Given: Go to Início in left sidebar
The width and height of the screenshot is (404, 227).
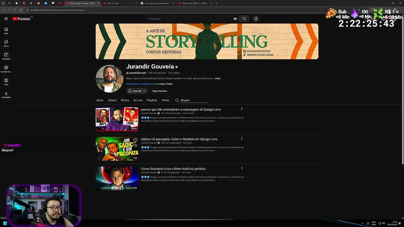Looking at the screenshot, I should [6, 31].
